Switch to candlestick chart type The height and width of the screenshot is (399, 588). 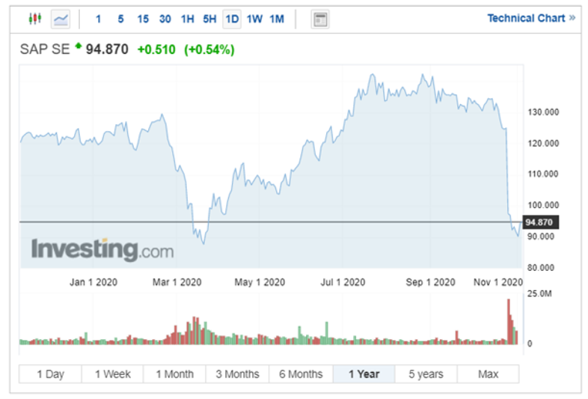click(x=35, y=18)
